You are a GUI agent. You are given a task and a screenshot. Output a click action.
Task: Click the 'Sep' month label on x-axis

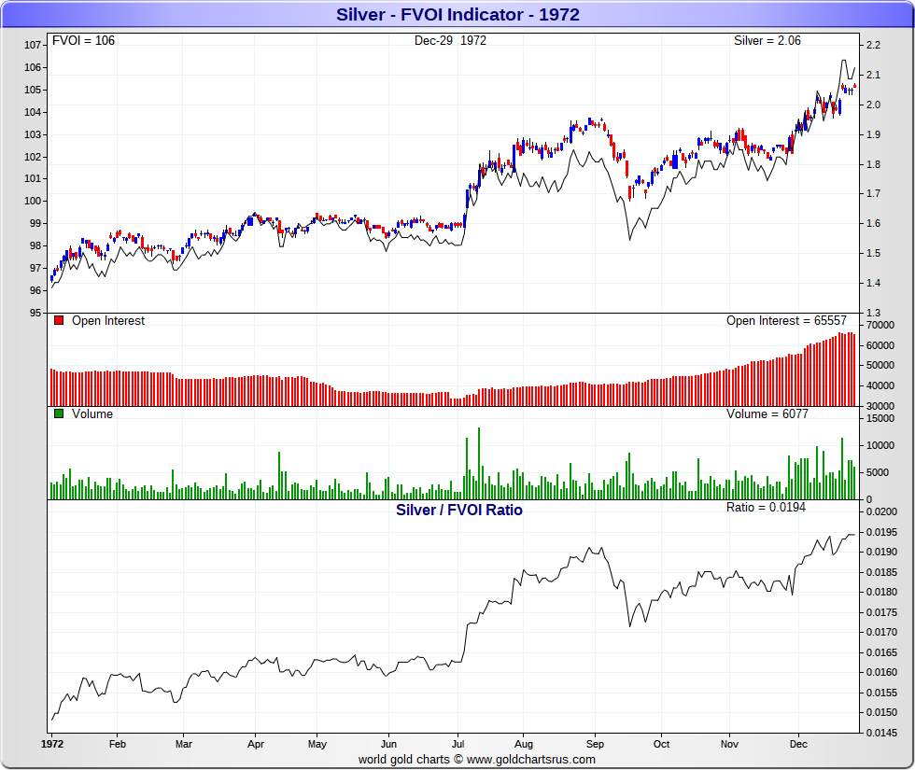(x=595, y=745)
